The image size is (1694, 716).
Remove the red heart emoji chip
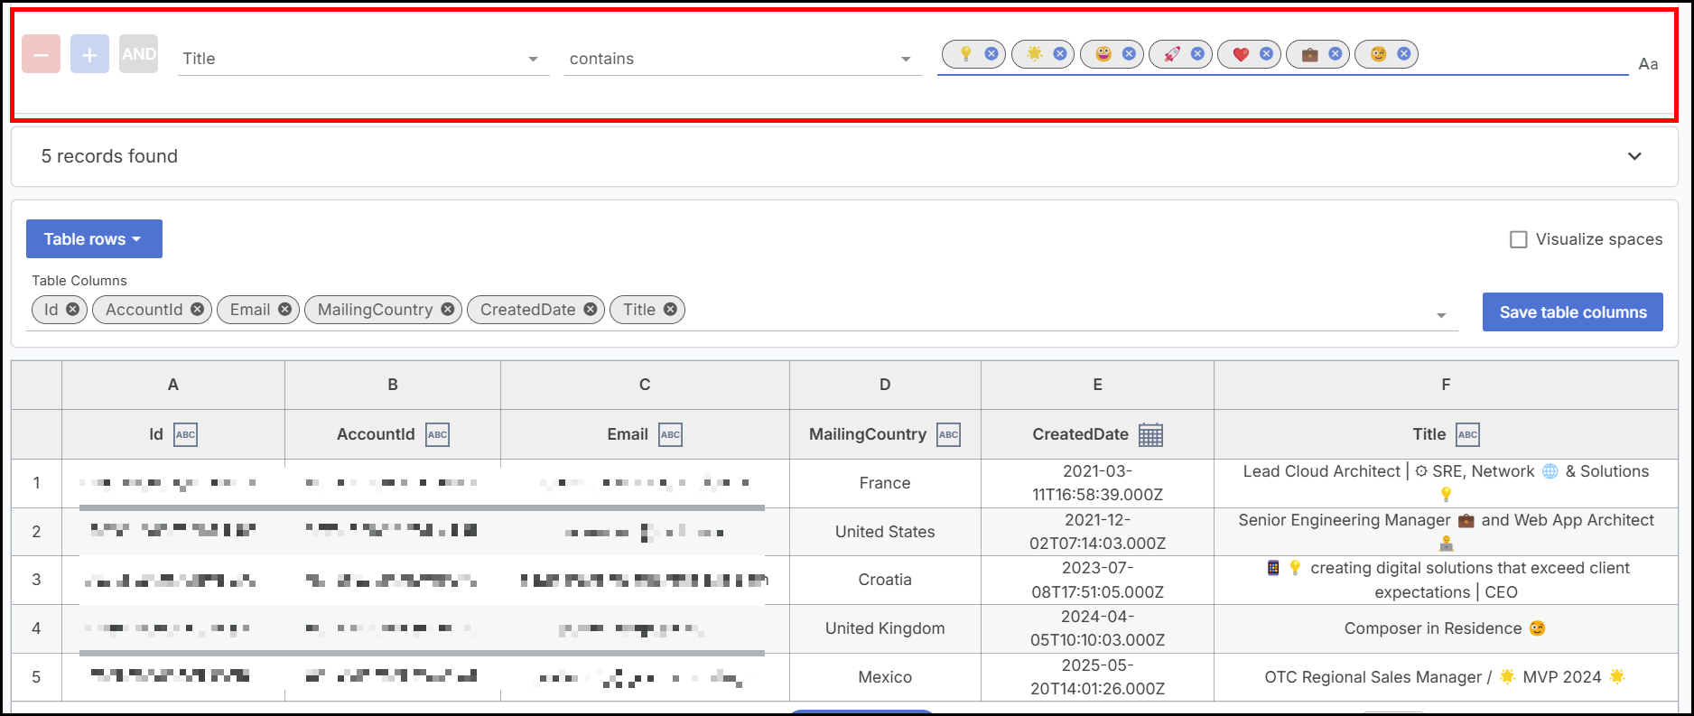click(x=1266, y=54)
